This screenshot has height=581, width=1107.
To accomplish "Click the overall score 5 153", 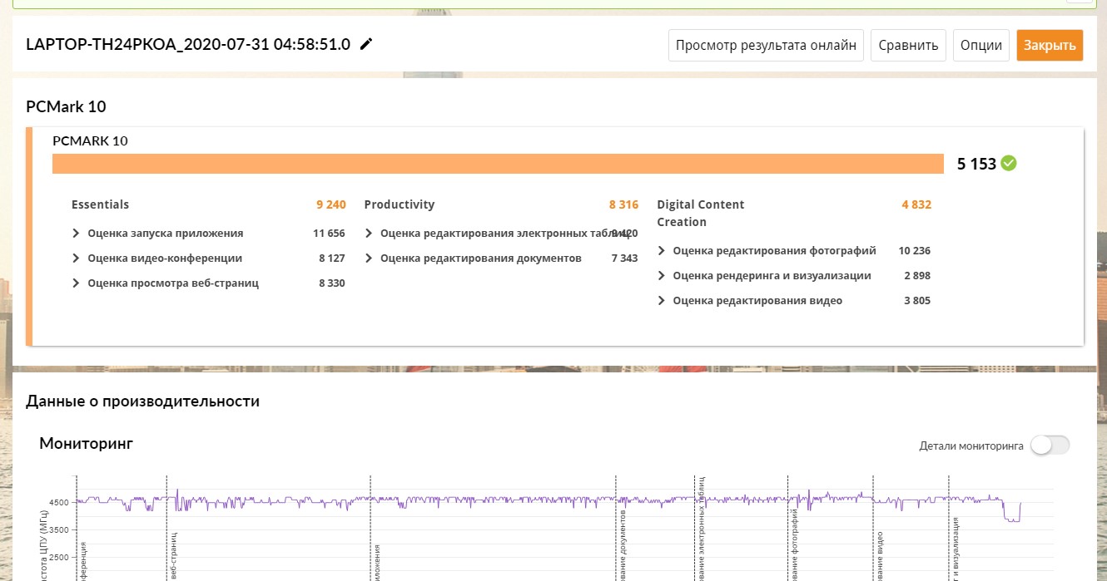I will pyautogui.click(x=976, y=164).
